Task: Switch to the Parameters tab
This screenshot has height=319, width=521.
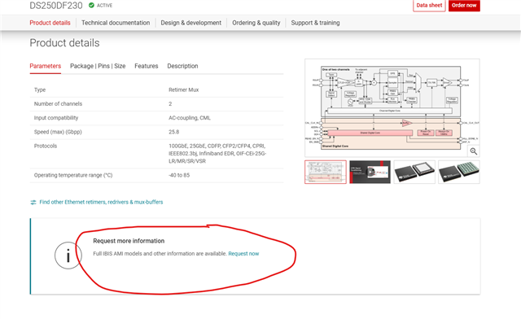Action: click(x=46, y=66)
